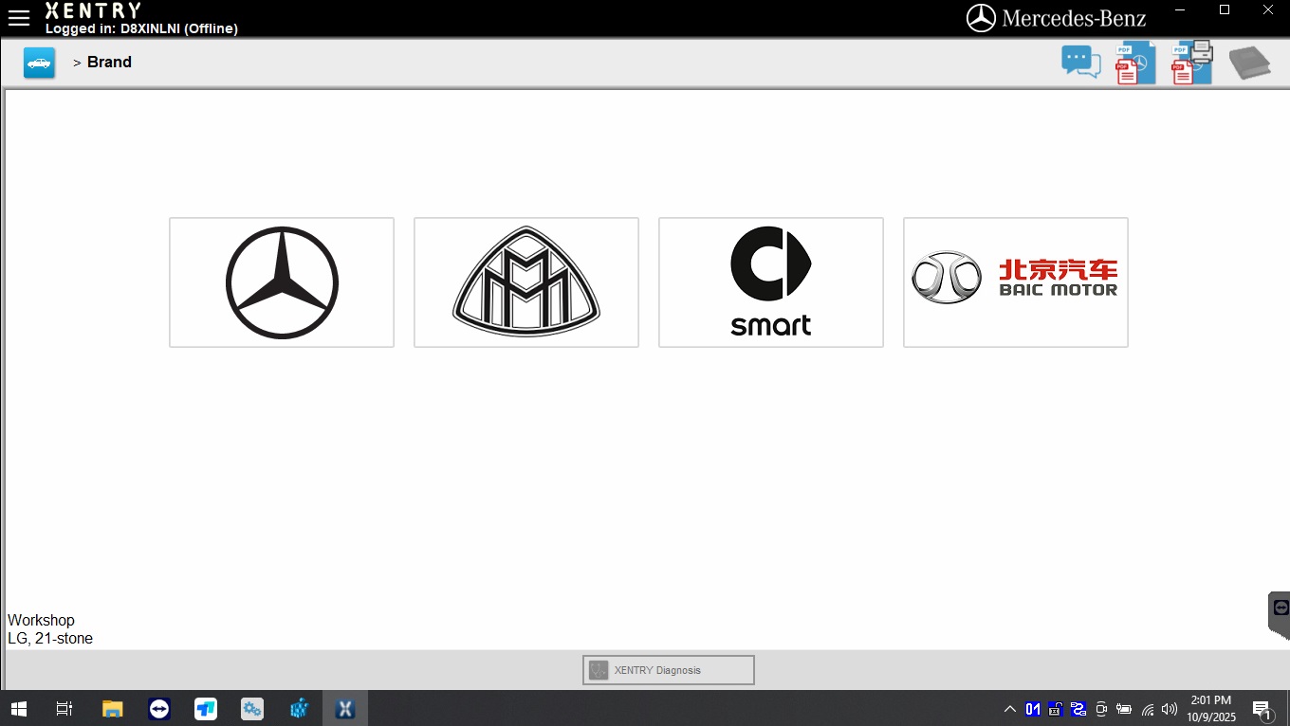Image resolution: width=1290 pixels, height=726 pixels.
Task: Select the Mercedes-Benz star brand tile
Action: 282,282
